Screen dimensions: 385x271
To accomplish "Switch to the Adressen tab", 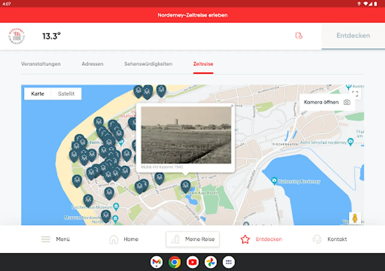I will pos(92,64).
